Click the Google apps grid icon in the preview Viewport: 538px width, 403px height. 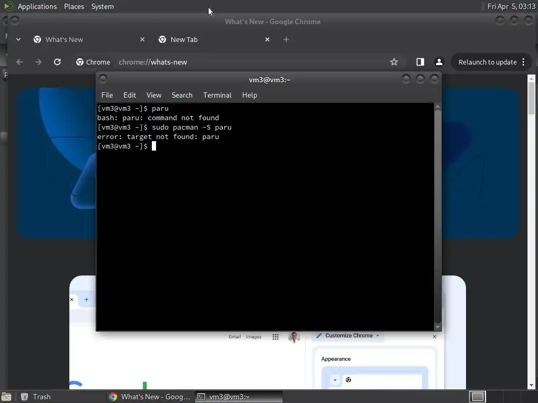(x=275, y=337)
